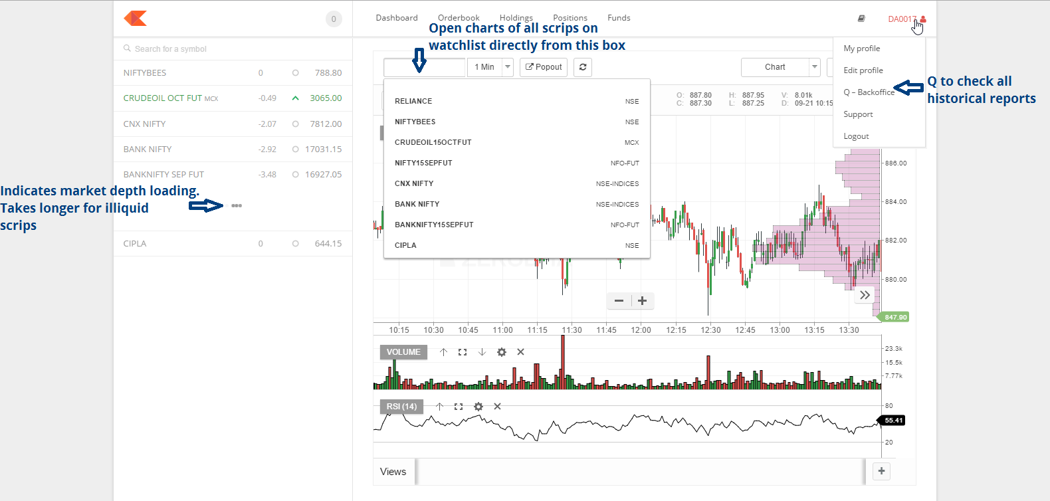Image resolution: width=1050 pixels, height=501 pixels.
Task: Click the Views label below chart
Action: click(x=393, y=472)
